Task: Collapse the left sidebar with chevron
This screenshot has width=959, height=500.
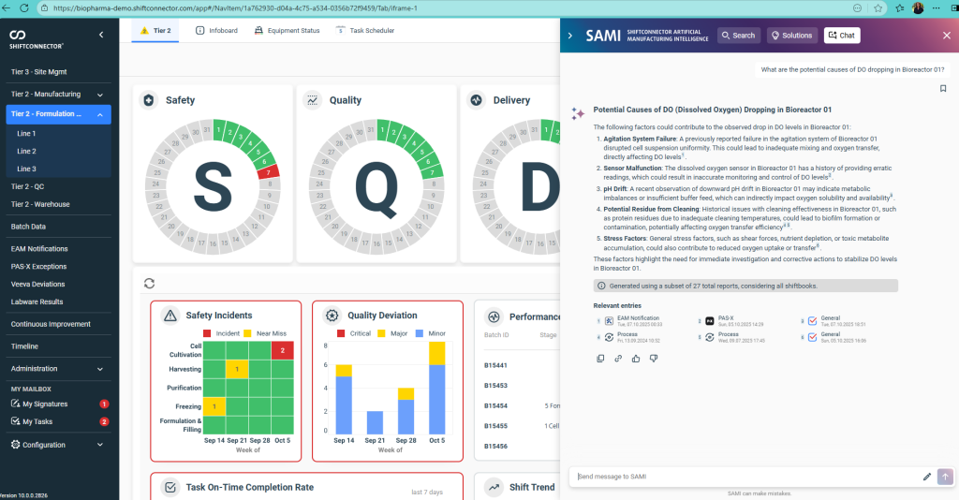Action: [x=101, y=36]
